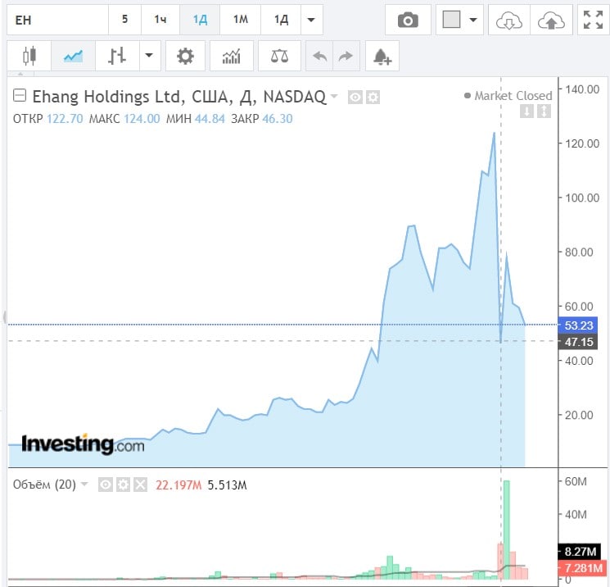Take a chart snapshot with camera icon
The image size is (610, 587).
[x=408, y=20]
